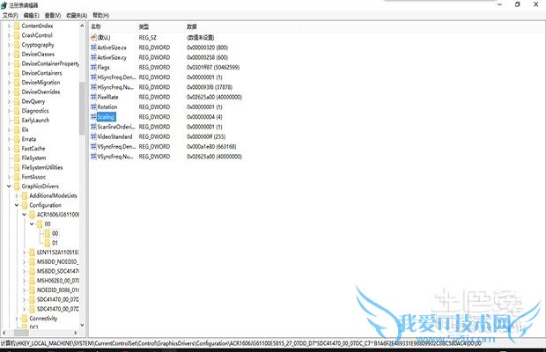Screen dimensions: 546x352
Task: Select the FileSystemUtilities tree key
Action: click(x=42, y=167)
